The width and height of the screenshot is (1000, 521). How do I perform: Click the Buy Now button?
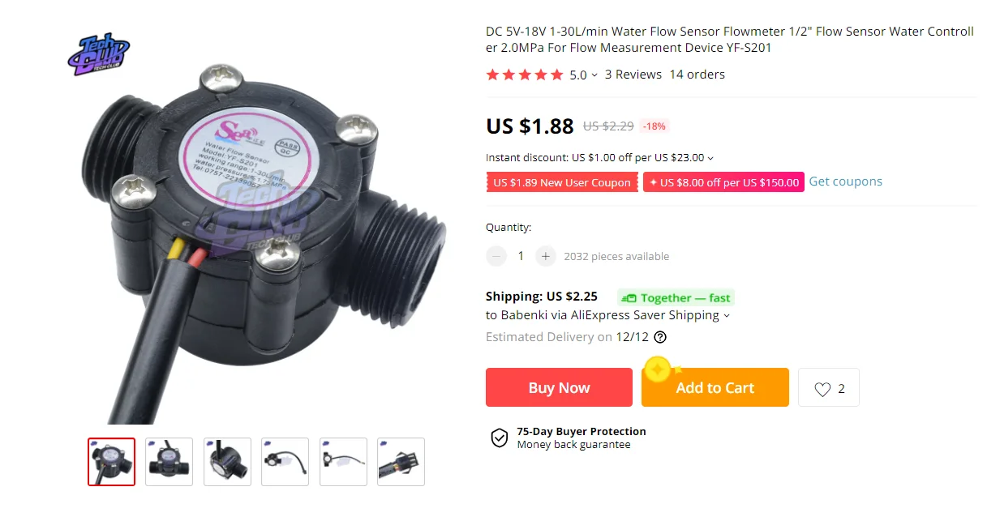pos(559,387)
